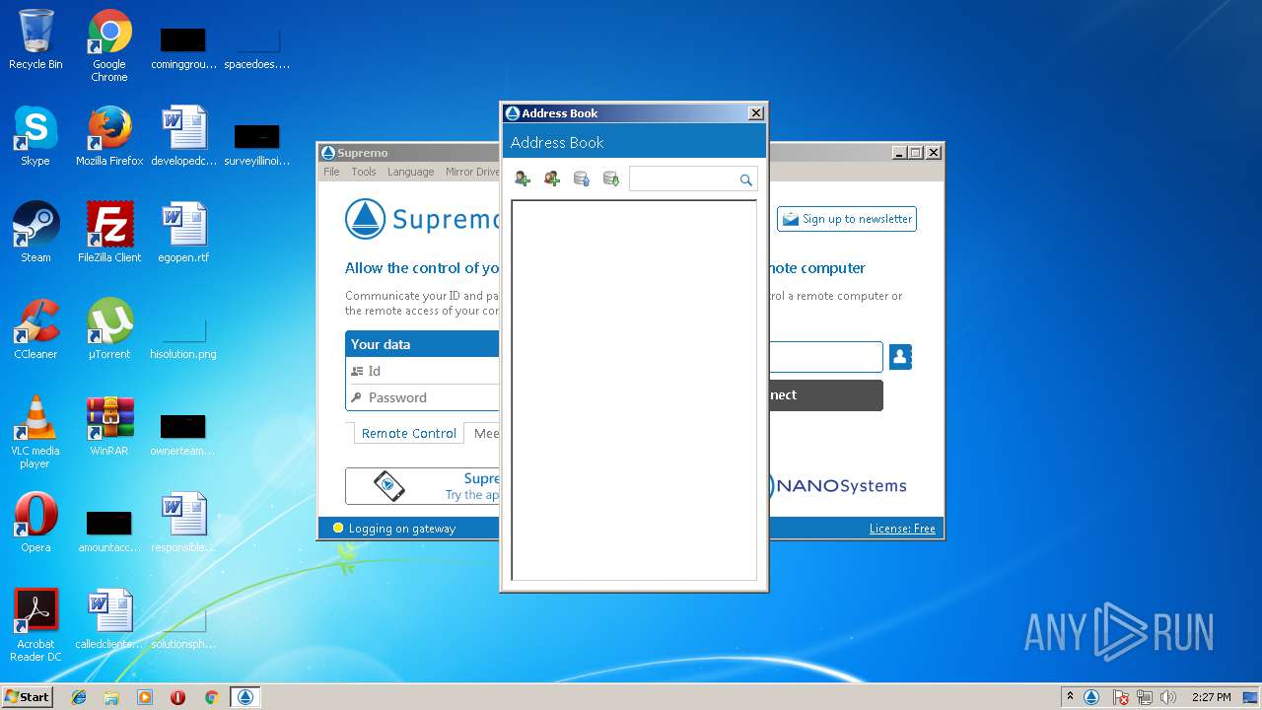Click the Supremo mobile app banner
1262x710 pixels.
coord(423,486)
